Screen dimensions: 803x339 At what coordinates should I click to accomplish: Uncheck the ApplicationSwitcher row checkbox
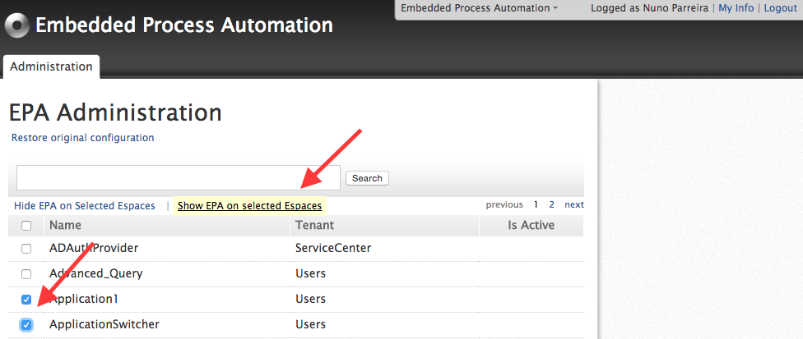point(26,325)
